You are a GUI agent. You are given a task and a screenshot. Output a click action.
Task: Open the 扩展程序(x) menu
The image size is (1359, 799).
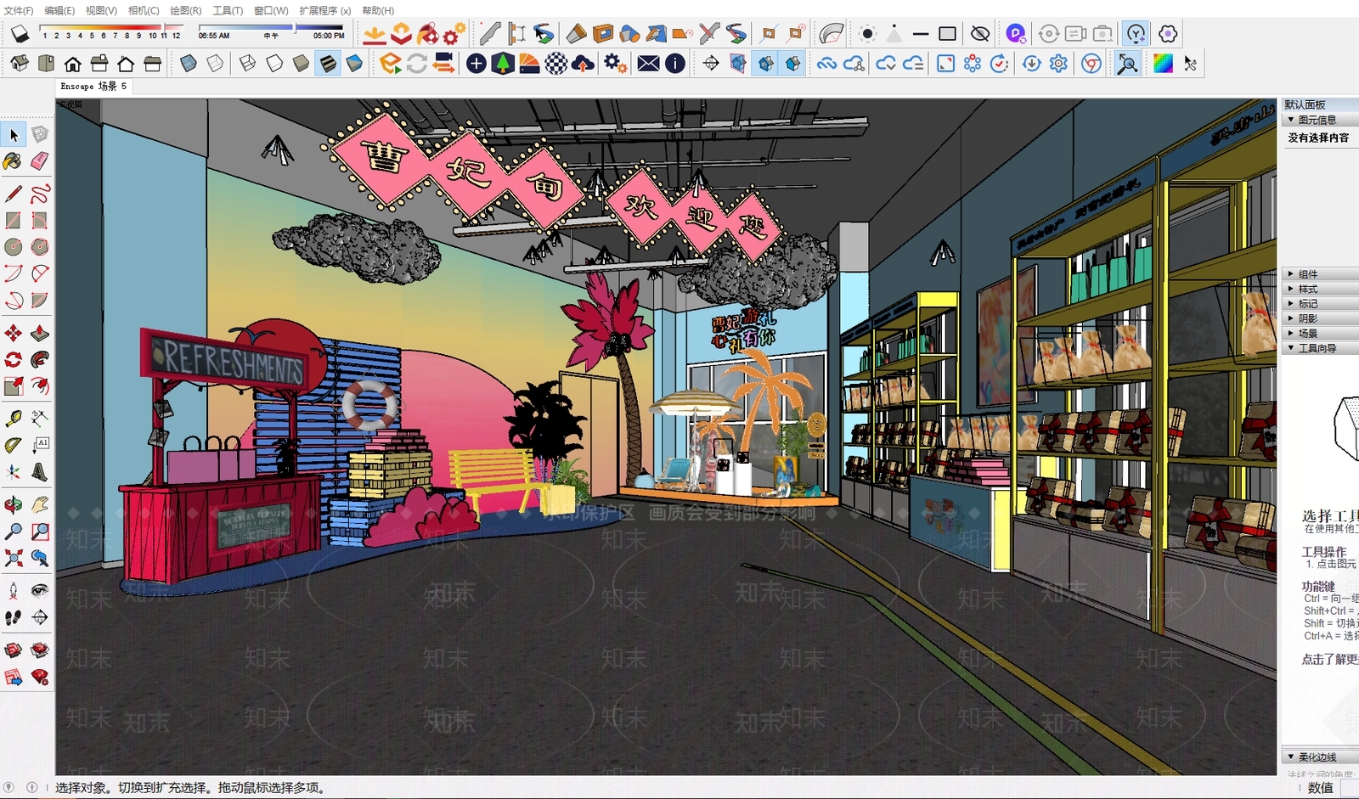pos(324,10)
